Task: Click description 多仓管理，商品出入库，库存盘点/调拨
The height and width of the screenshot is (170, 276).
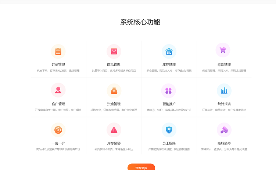Action: pos(169,71)
